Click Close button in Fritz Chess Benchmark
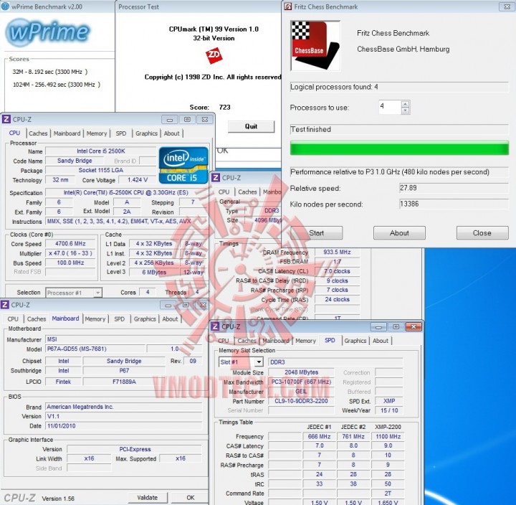Screen dimensions: 516x505 [x=482, y=233]
